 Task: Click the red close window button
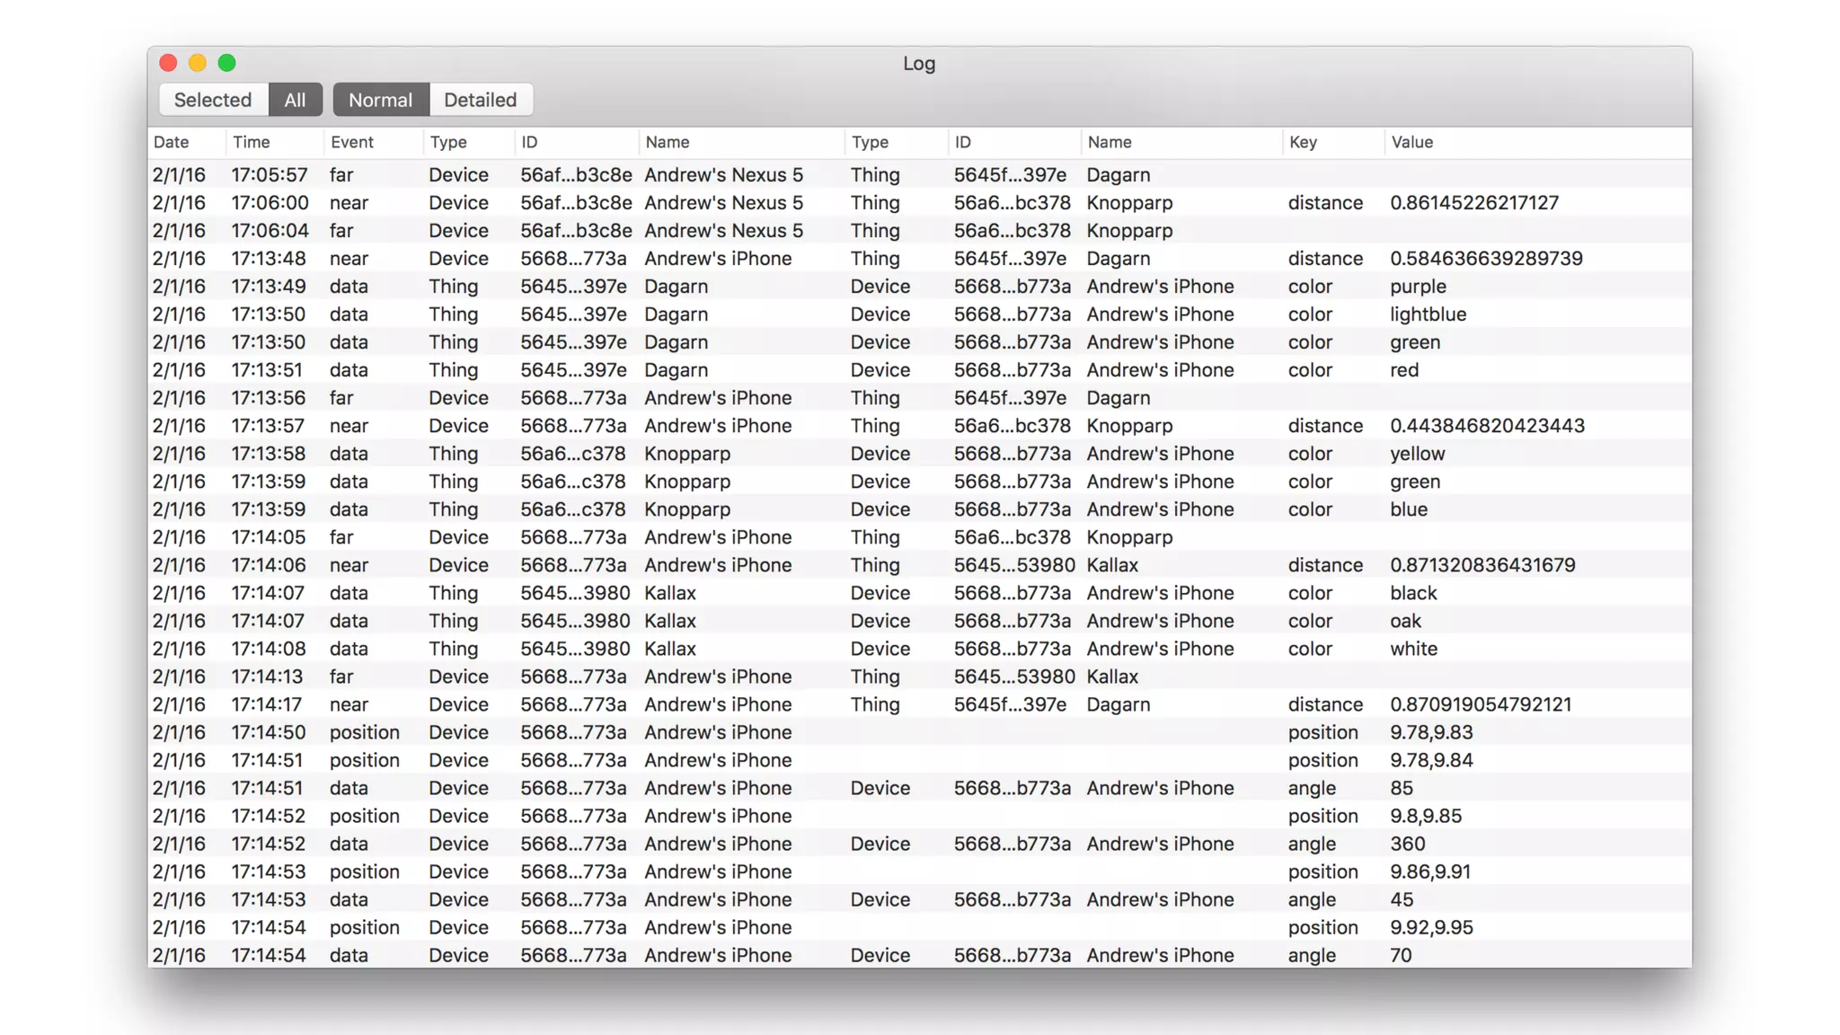point(168,63)
